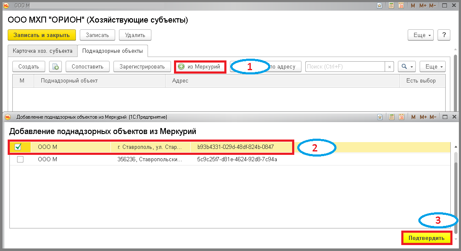Check the second ООО М row checkbox

tap(20, 159)
